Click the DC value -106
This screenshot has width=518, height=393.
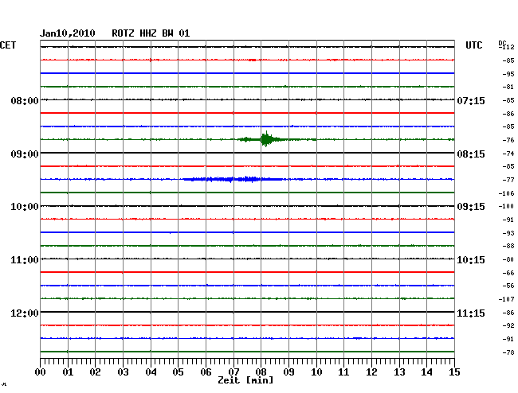(506, 193)
